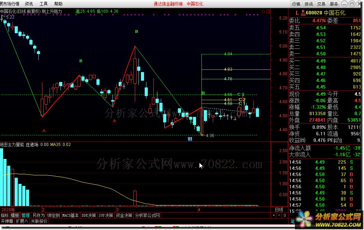
Task: Select the 模板 tab at bottom
Action: click(x=15, y=215)
